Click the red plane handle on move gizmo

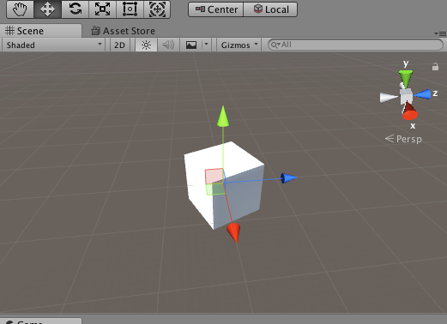(x=214, y=176)
